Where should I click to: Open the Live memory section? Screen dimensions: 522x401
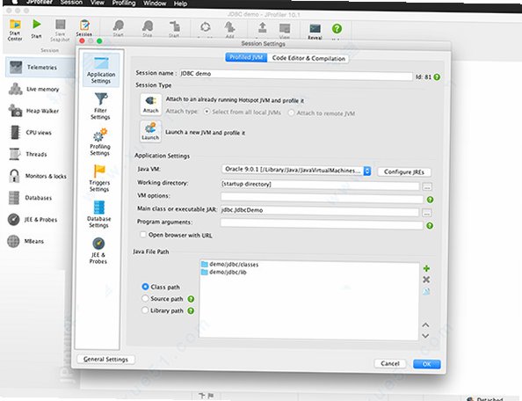point(34,89)
